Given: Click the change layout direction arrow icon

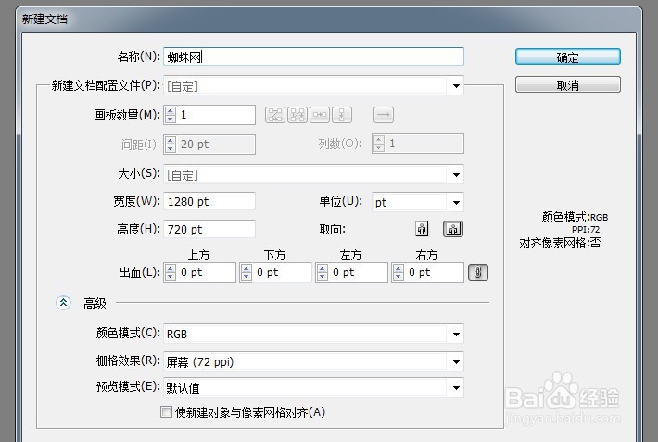Looking at the screenshot, I should 384,115.
